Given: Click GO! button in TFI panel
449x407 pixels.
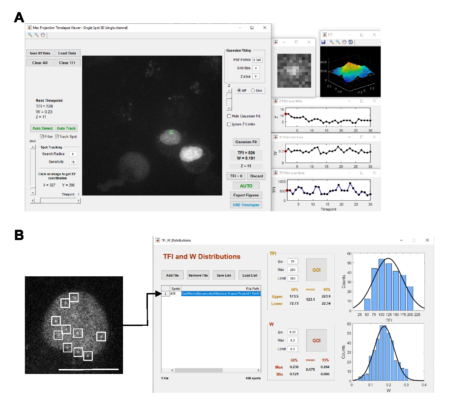Looking at the screenshot, I should [x=316, y=270].
